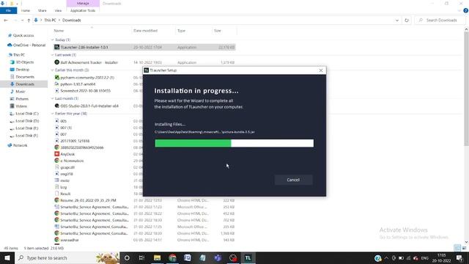This screenshot has height=264, width=469.
Task: Select OBS-Studio Full Installer icon
Action: point(57,106)
